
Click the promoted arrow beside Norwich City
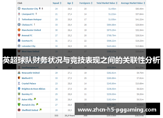coord(37,104)
